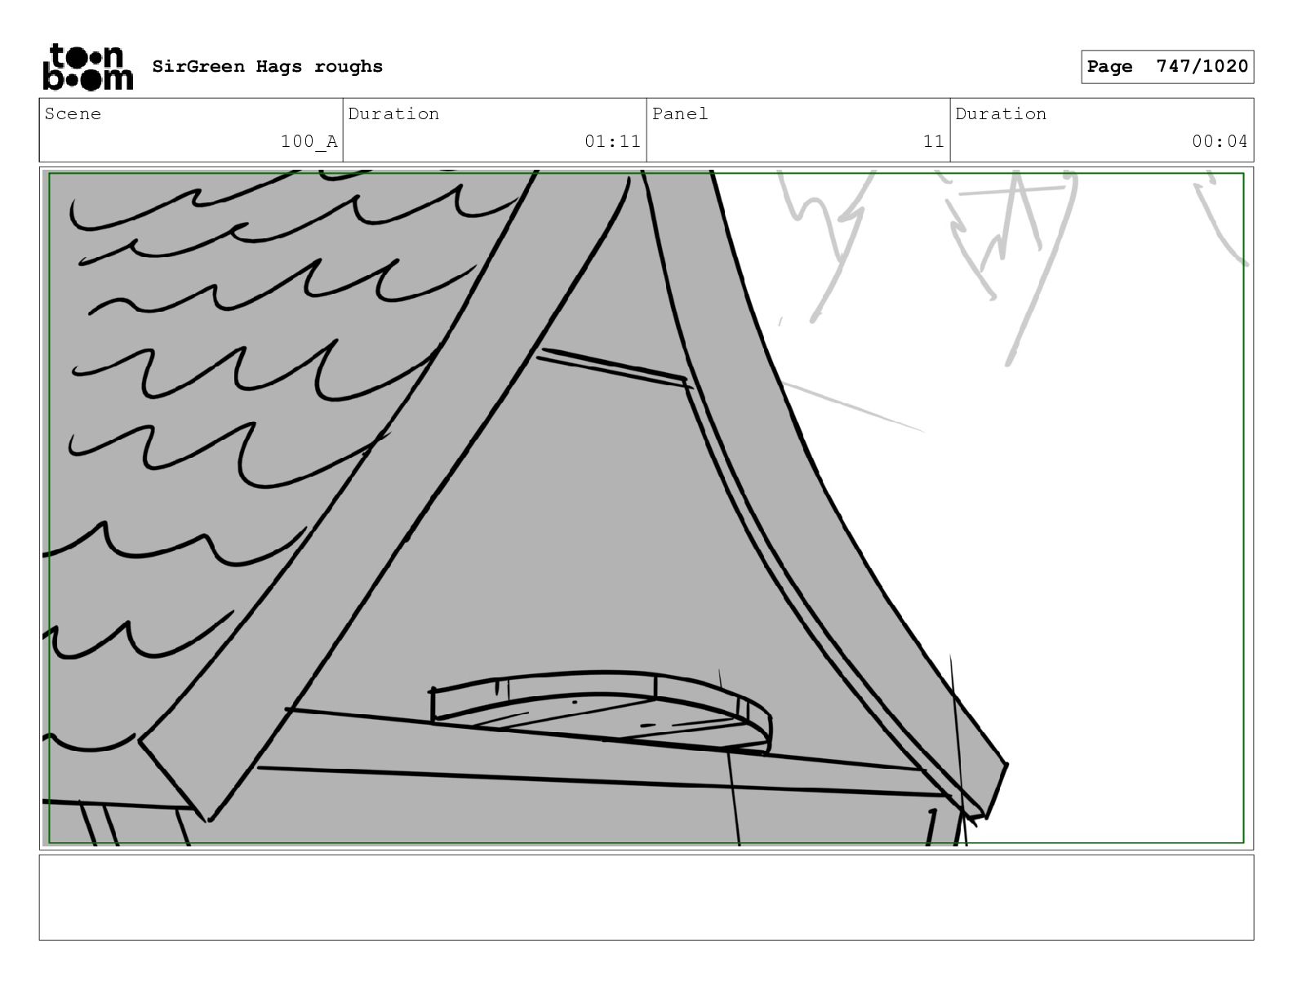Select scene value 100_A
This screenshot has width=1293, height=999.
click(x=309, y=141)
